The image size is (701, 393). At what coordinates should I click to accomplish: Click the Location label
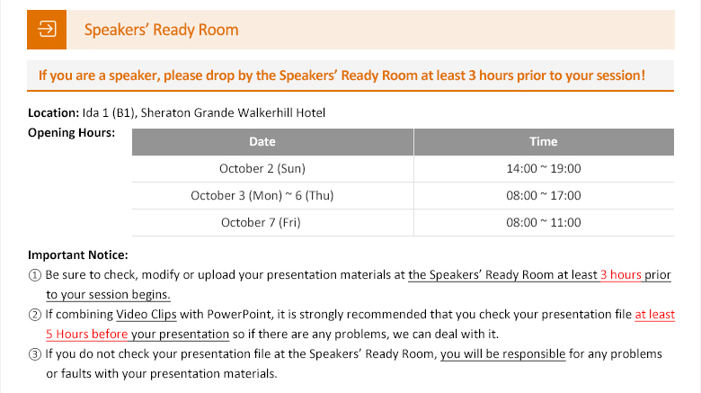pyautogui.click(x=54, y=112)
